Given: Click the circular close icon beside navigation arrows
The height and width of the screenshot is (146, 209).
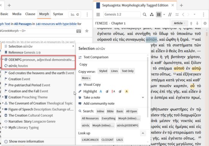Looking at the screenshot, I should coord(205,24).
